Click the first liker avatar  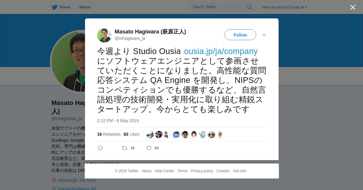coord(150,135)
